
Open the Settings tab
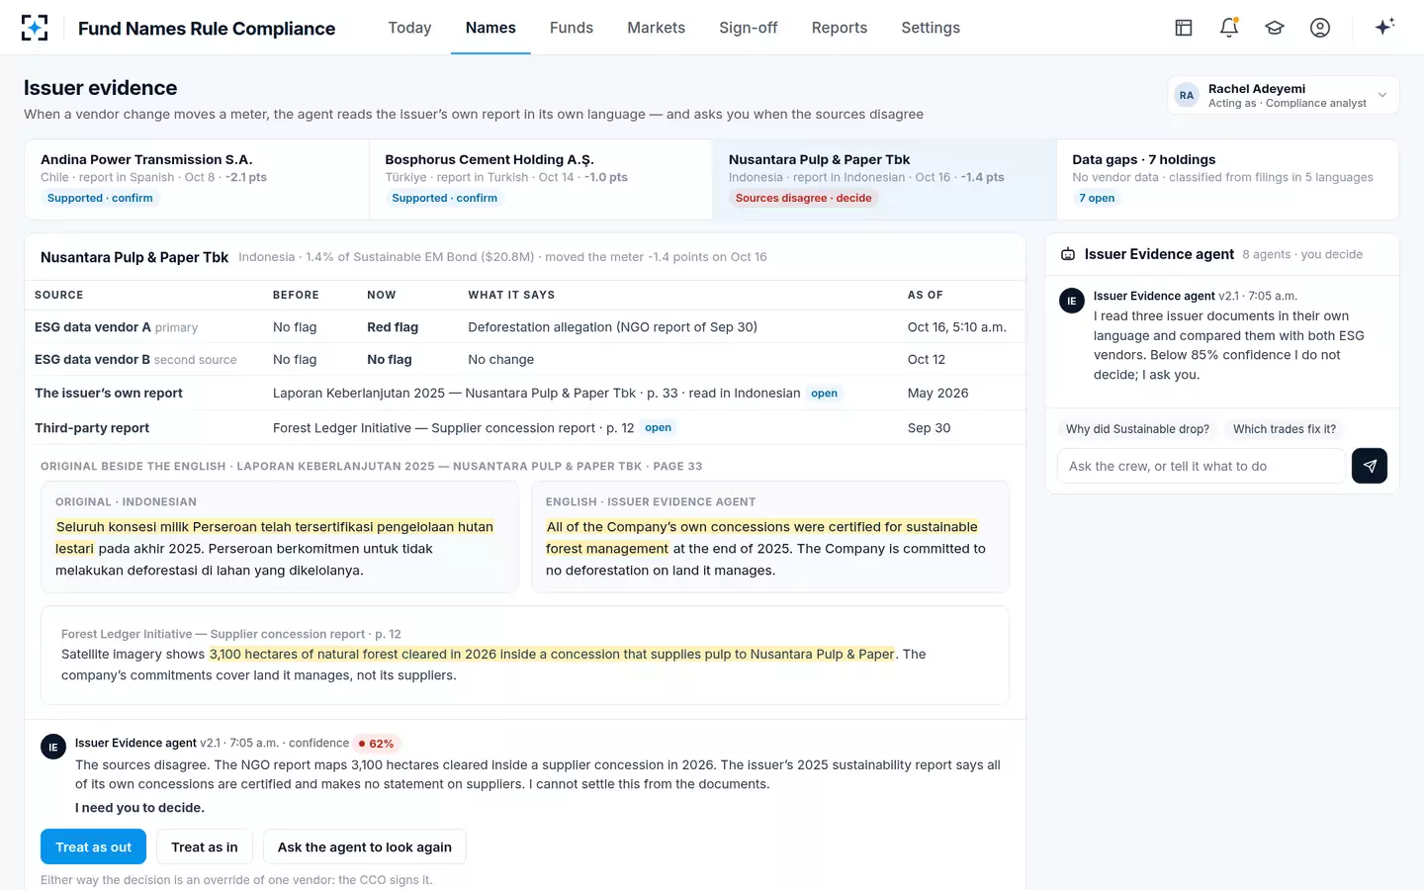coord(931,28)
